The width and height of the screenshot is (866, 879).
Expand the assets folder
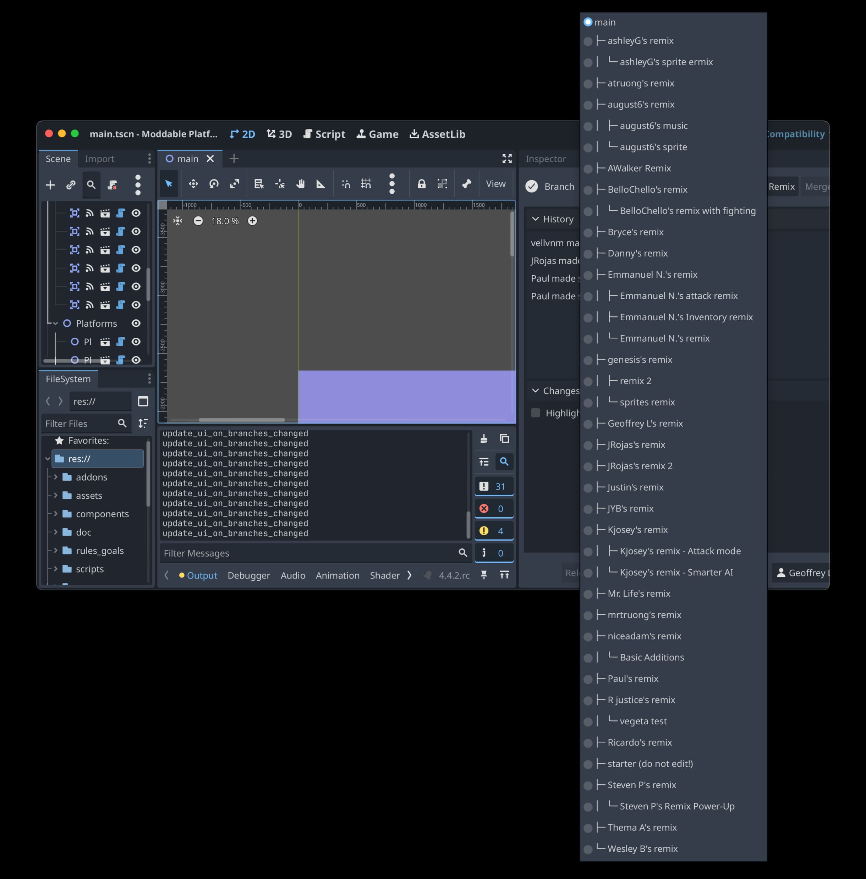pos(55,495)
